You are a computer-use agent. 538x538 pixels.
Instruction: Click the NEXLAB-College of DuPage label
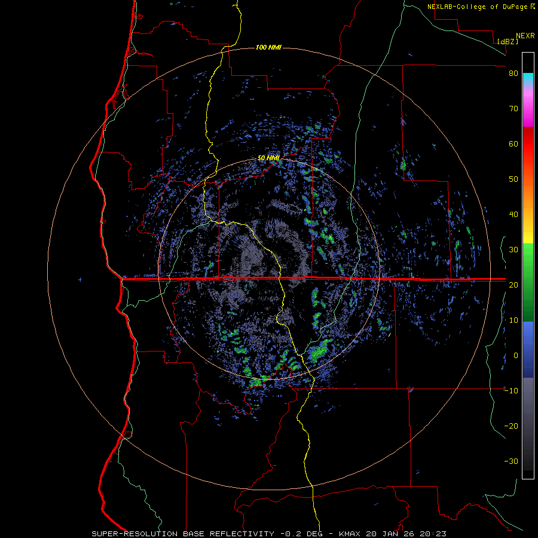pos(477,7)
